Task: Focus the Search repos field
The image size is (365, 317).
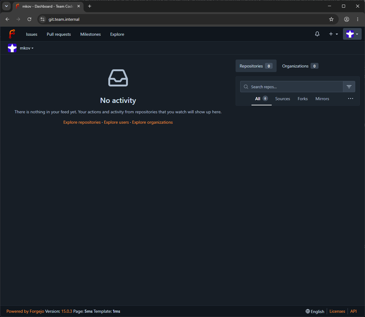Action: point(292,87)
